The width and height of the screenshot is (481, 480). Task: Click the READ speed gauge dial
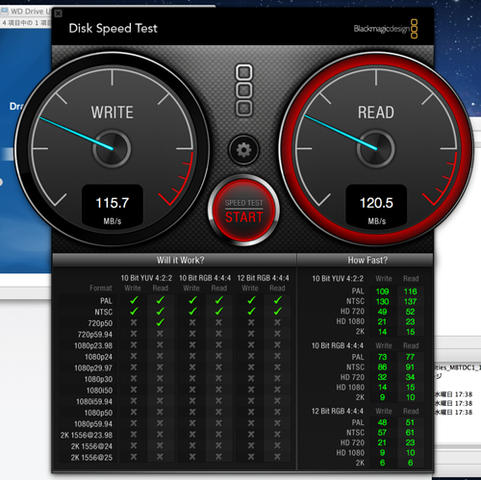point(376,149)
